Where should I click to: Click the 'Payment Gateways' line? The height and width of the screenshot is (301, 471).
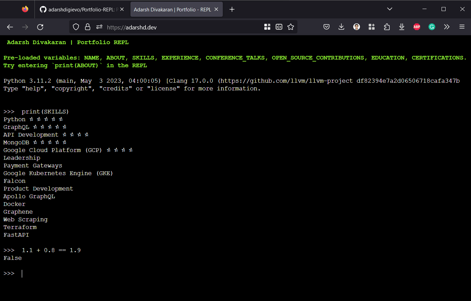(33, 166)
